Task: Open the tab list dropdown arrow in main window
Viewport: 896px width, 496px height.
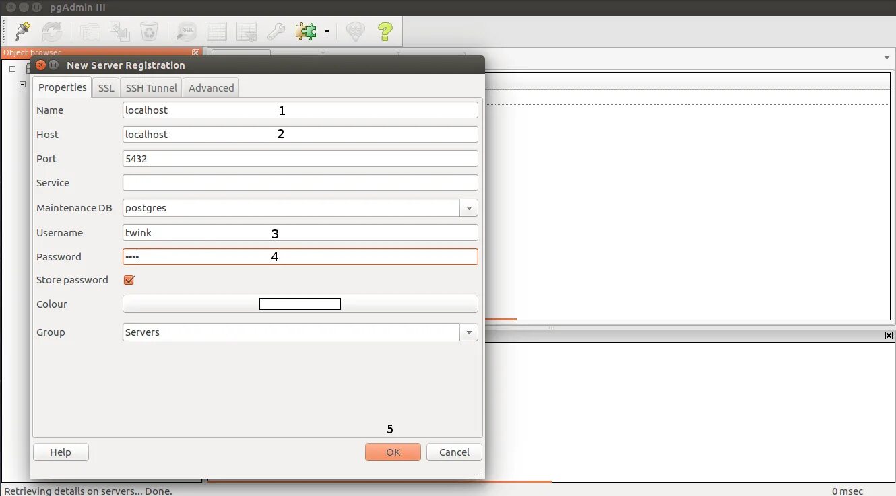Action: click(x=887, y=58)
